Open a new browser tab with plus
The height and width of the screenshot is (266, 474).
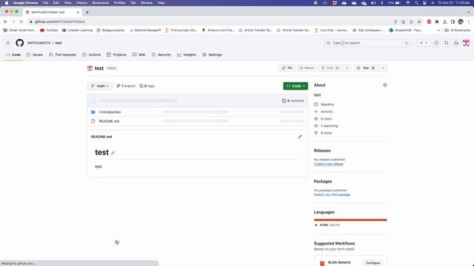(87, 13)
